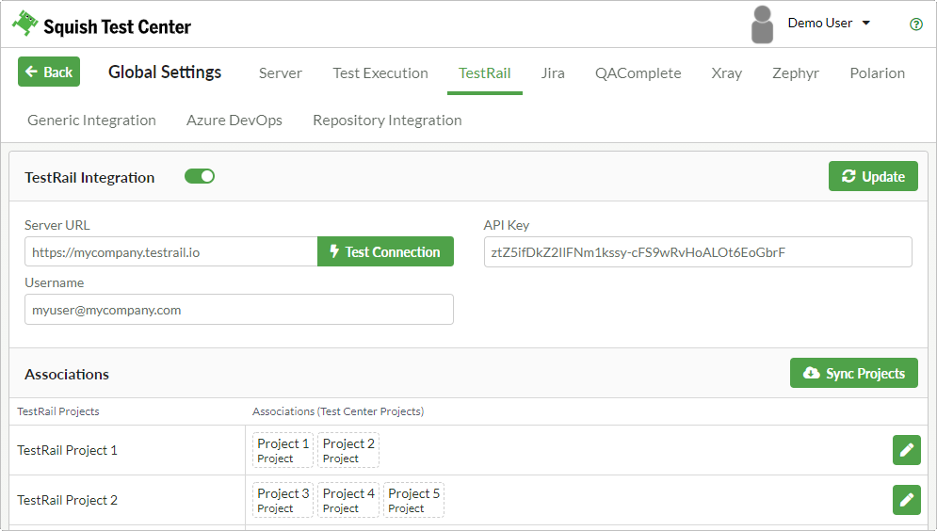Select the Project 3 association tag

click(283, 500)
